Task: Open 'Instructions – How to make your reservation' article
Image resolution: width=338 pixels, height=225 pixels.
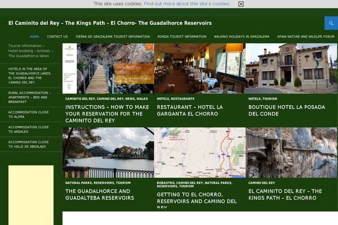Action: pyautogui.click(x=107, y=114)
